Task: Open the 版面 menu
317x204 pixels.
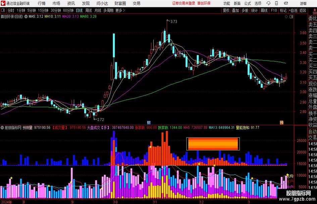Action: [237, 3]
